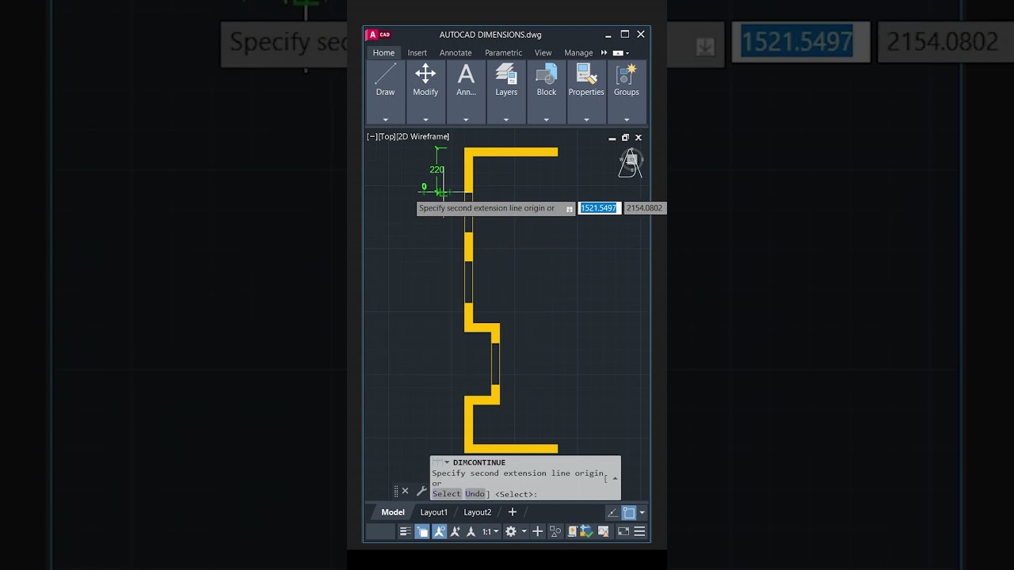Close the command line with X
Viewport: 1014px width, 570px height.
pos(405,491)
